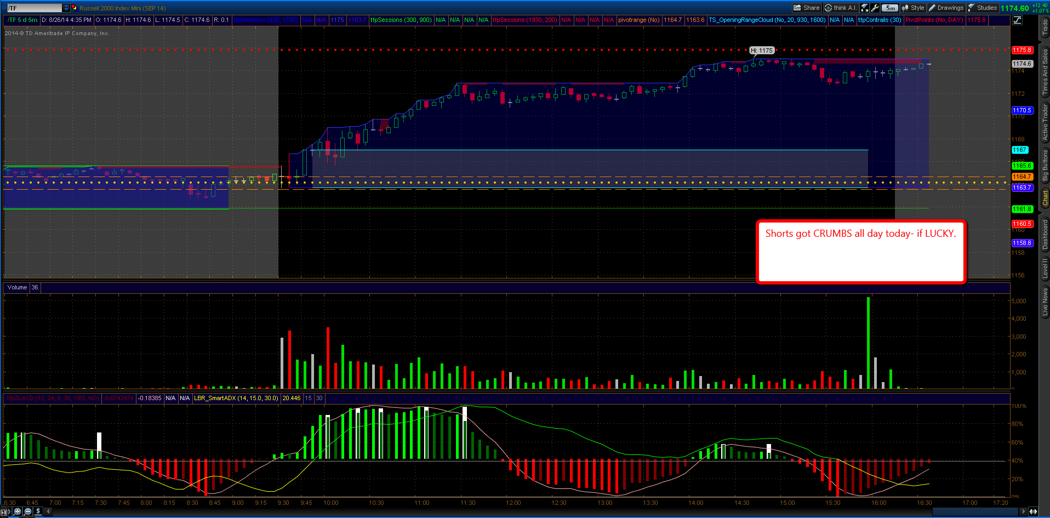Select the Chart side tab
This screenshot has width=1050, height=518.
pos(1045,198)
